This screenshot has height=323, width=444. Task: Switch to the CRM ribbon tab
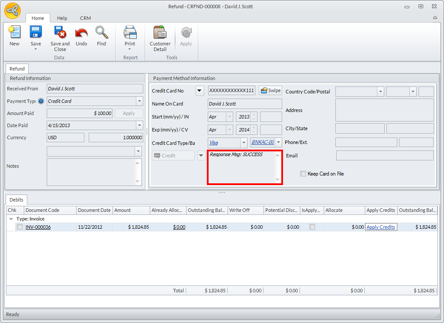click(x=85, y=18)
